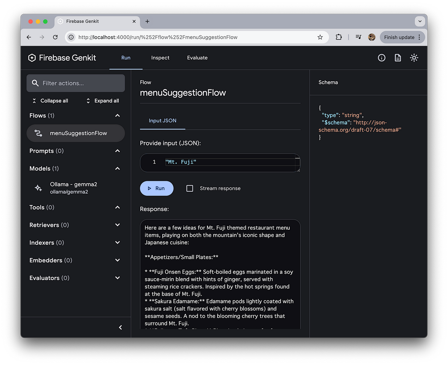448x365 pixels.
Task: Open the Evaluate tab
Action: (x=197, y=58)
